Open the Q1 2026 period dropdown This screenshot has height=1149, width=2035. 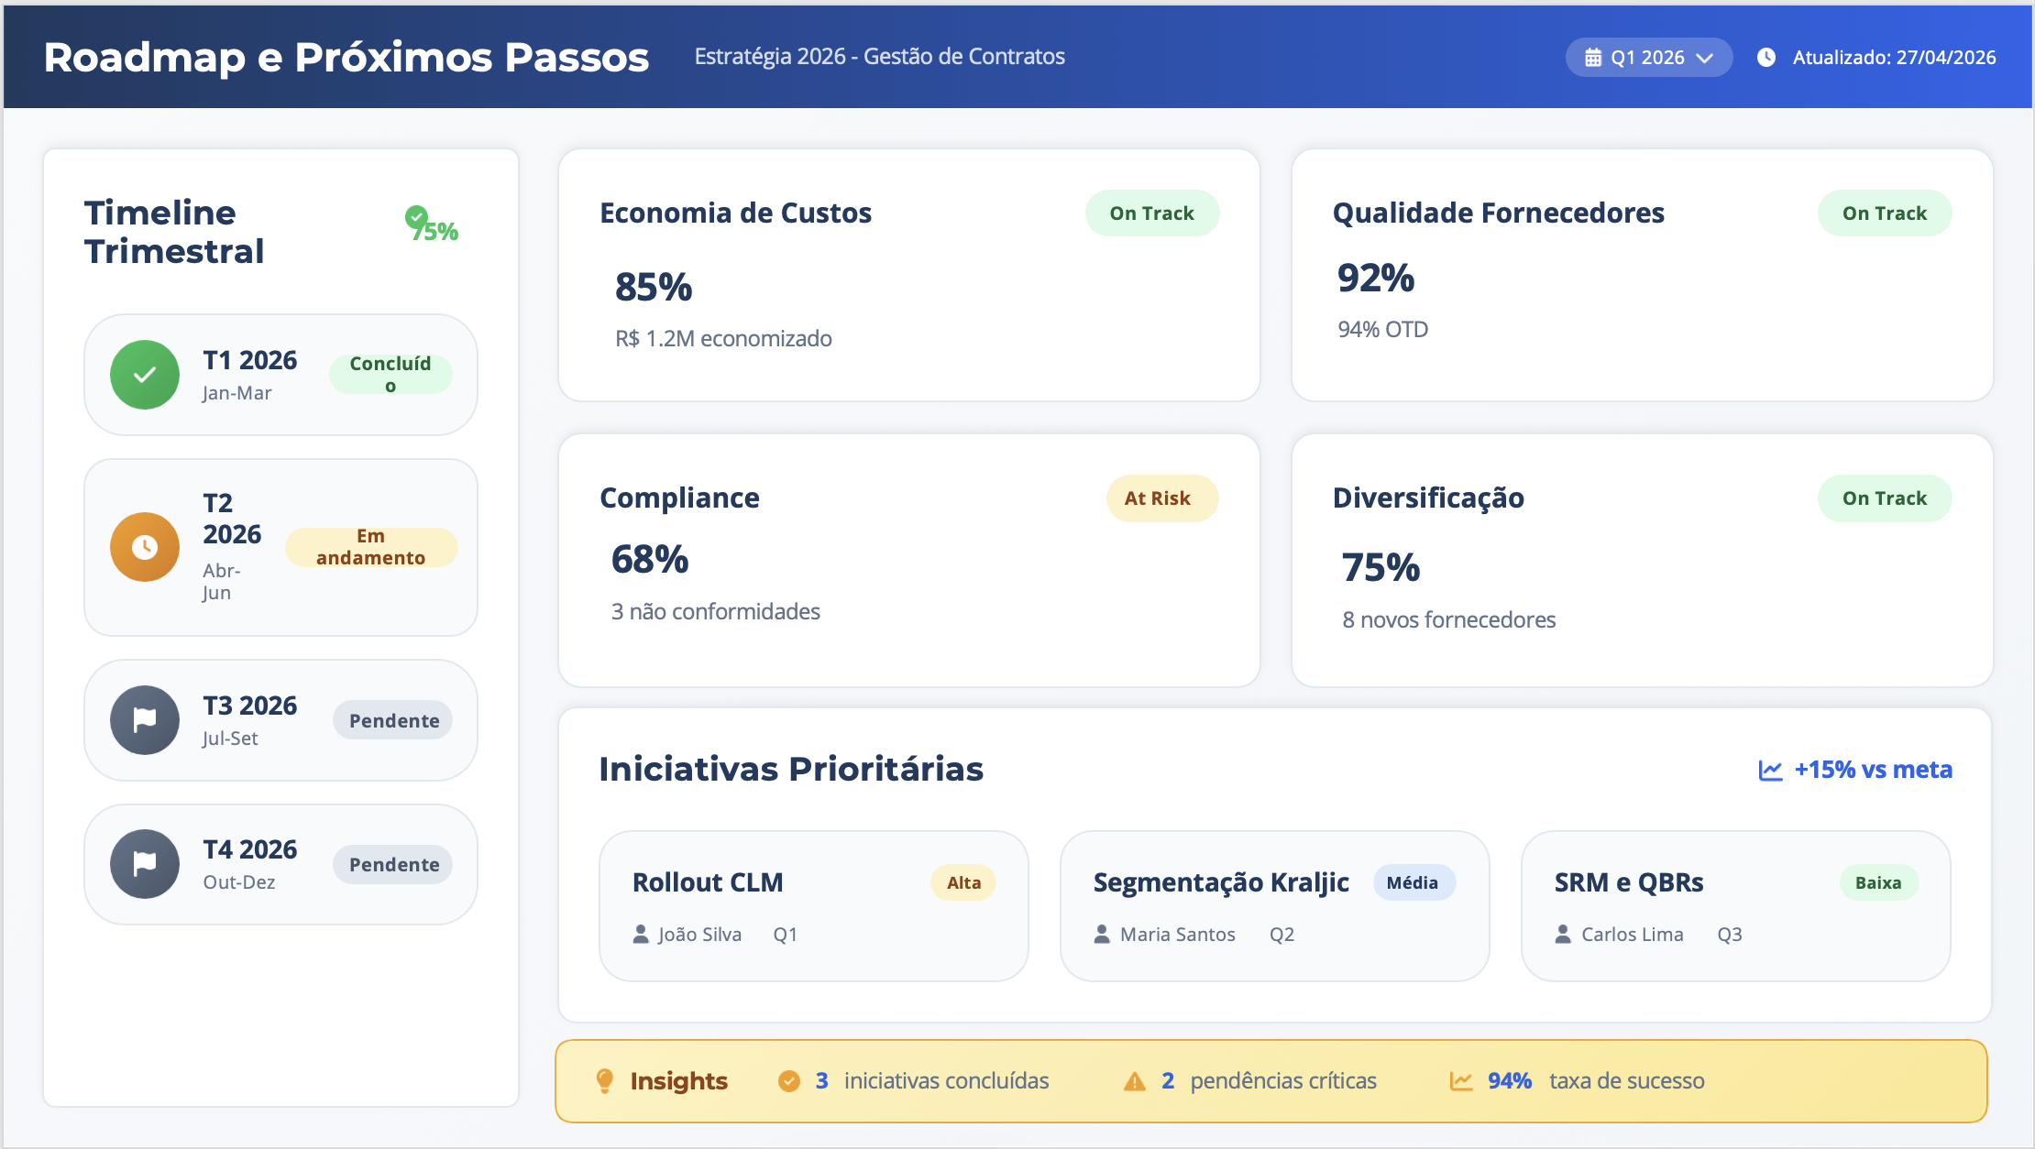pos(1648,58)
